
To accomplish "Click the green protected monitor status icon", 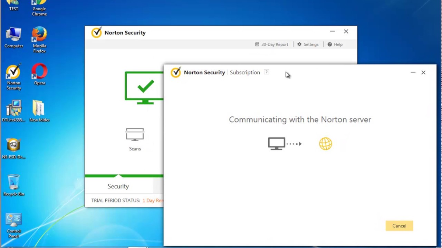I will tap(144, 88).
